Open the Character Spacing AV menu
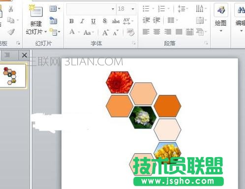The width and height of the screenshot is (245, 189). (128, 21)
